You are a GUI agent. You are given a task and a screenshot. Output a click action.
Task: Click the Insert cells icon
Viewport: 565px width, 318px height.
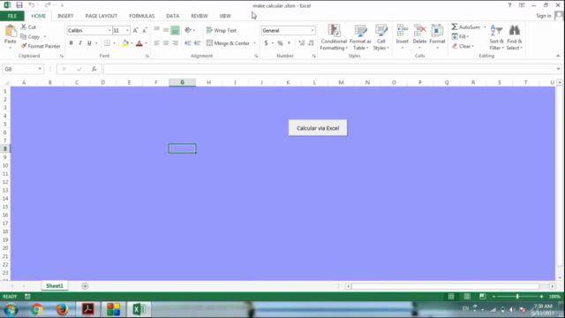403,31
